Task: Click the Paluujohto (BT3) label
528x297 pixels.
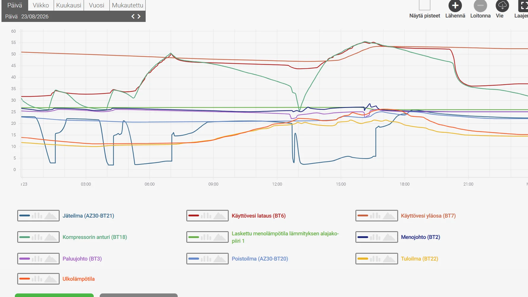Action: click(x=82, y=259)
